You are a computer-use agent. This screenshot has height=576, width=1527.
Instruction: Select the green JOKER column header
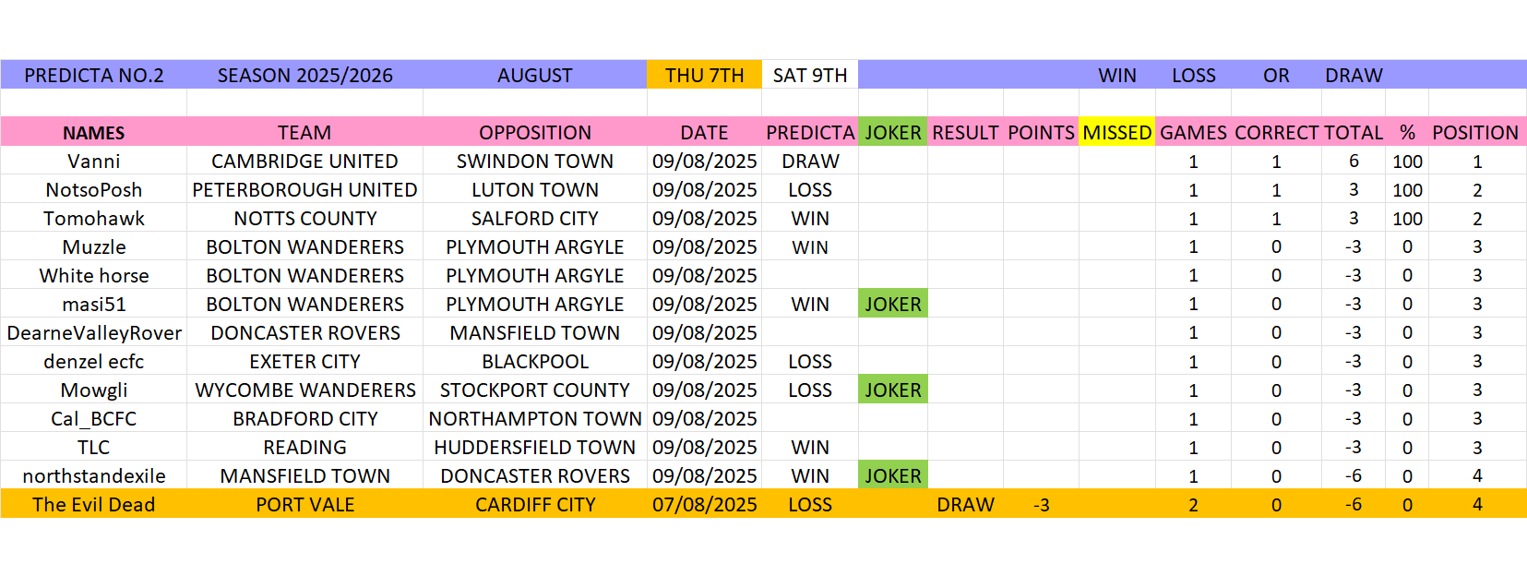(893, 132)
